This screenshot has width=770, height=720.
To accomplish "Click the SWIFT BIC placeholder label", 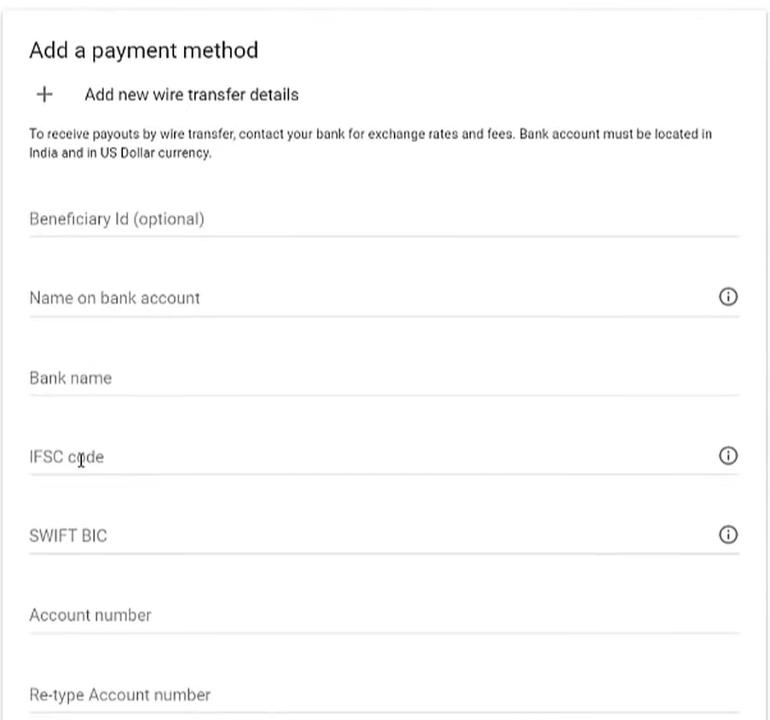I will tap(68, 536).
